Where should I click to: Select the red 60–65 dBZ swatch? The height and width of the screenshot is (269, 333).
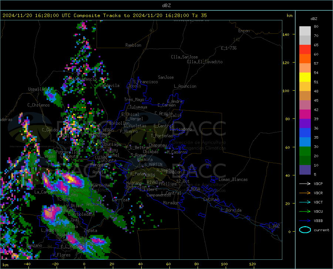[305, 50]
